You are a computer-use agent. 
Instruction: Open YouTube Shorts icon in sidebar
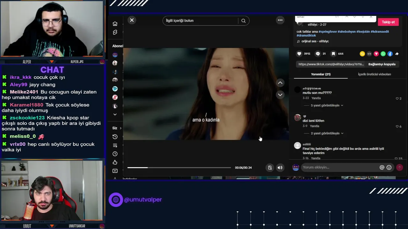coord(115,32)
